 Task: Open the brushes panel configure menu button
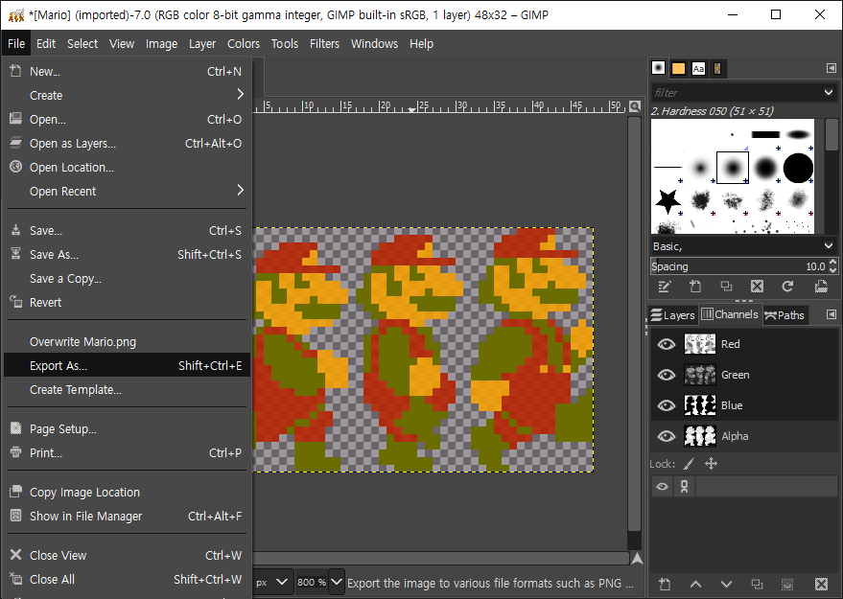click(x=831, y=68)
